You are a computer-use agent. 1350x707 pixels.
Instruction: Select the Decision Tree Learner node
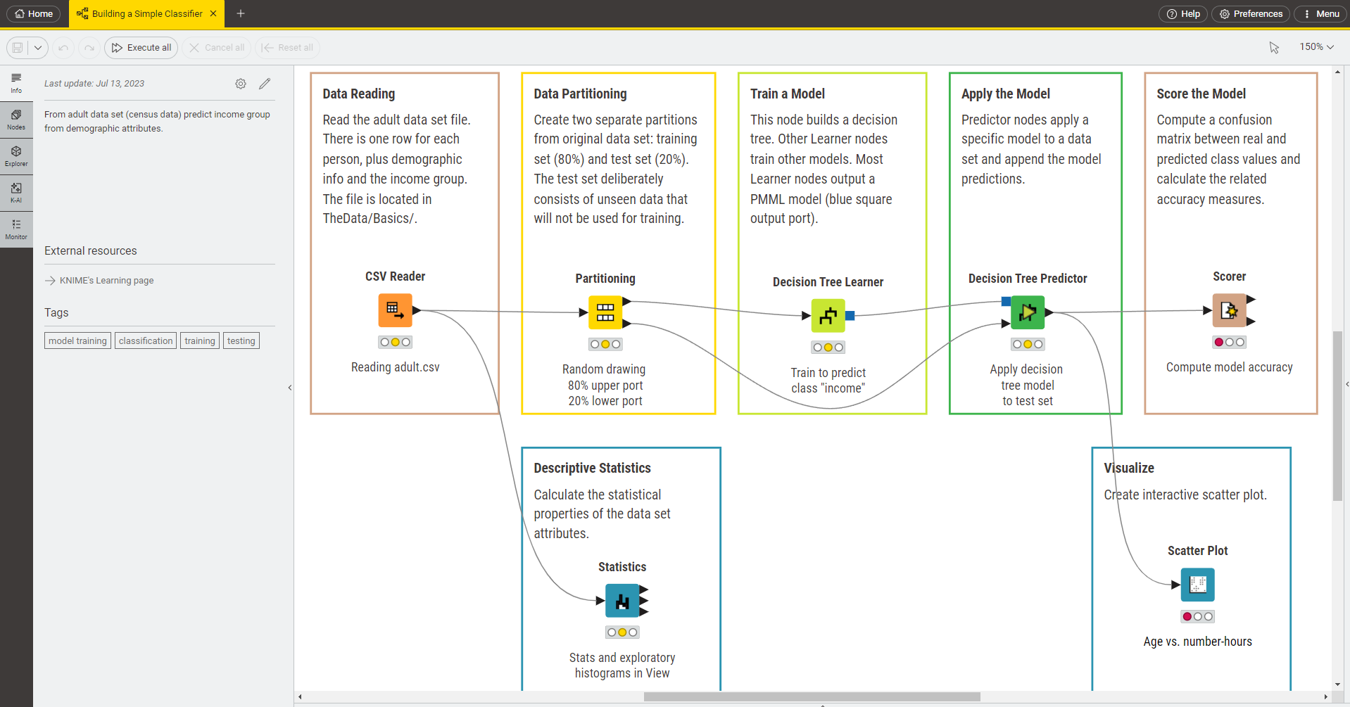(828, 315)
